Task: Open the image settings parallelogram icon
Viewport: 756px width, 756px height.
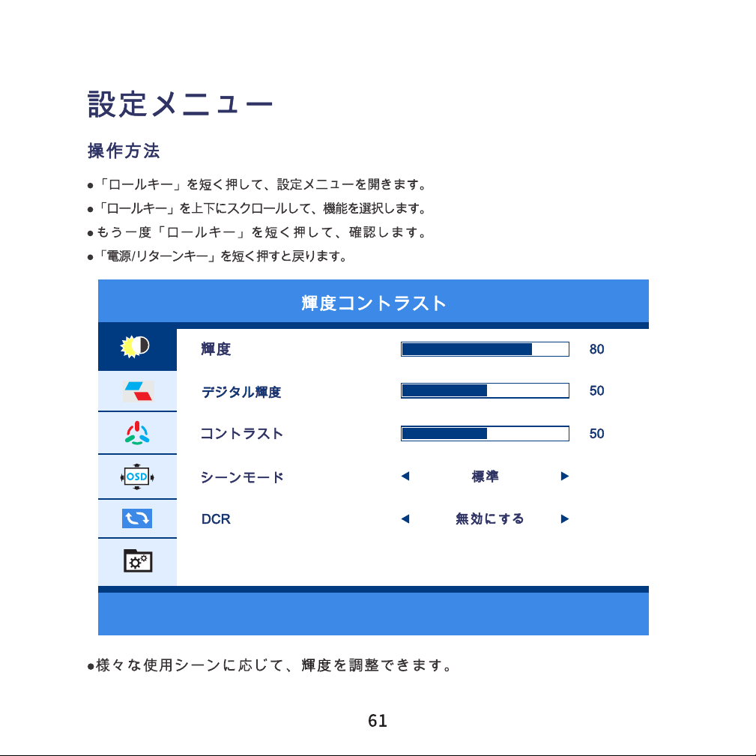Action: point(138,391)
